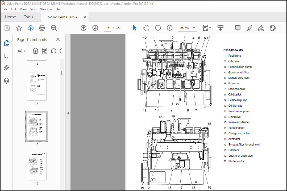Screen dimensions: 287x191
Task: Click the thumbnails panel scrollbar
Action: (62, 73)
